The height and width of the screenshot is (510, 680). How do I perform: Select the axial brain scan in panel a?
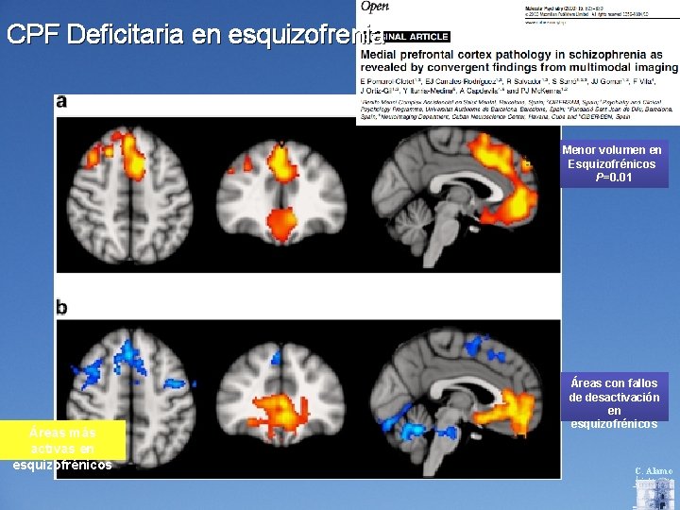click(129, 195)
